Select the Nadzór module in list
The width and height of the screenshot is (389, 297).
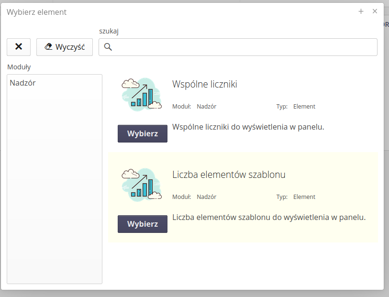[x=22, y=83]
